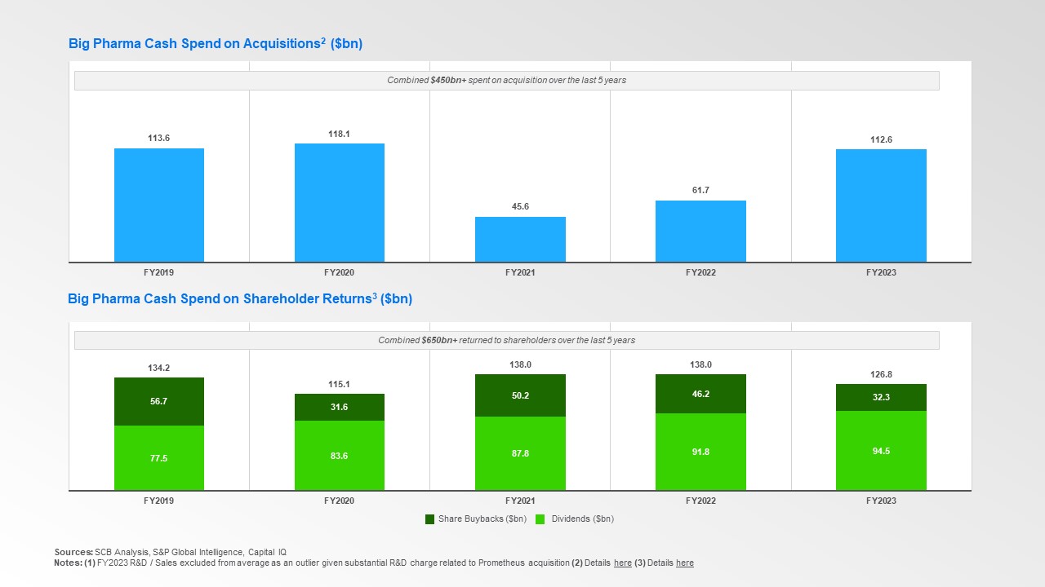This screenshot has height=587, width=1045.
Task: Click the 'Combined $650bn+ returned to shareholders' banner
Action: (506, 341)
